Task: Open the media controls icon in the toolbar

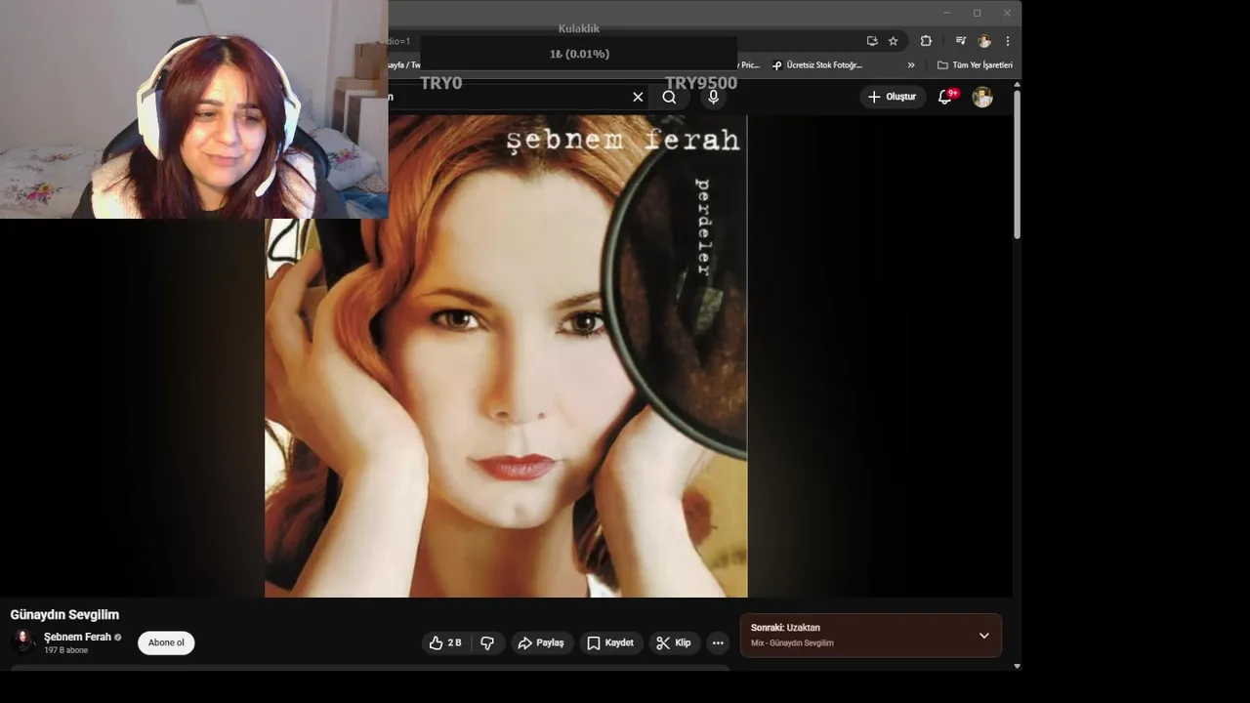Action: [961, 41]
